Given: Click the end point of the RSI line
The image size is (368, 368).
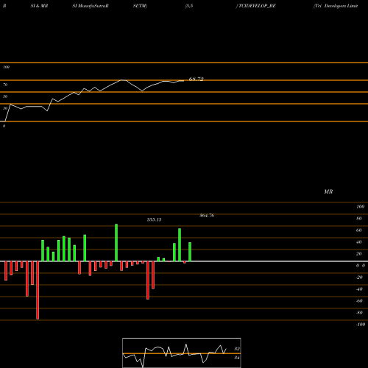Looking at the screenshot, I should pos(183,81).
